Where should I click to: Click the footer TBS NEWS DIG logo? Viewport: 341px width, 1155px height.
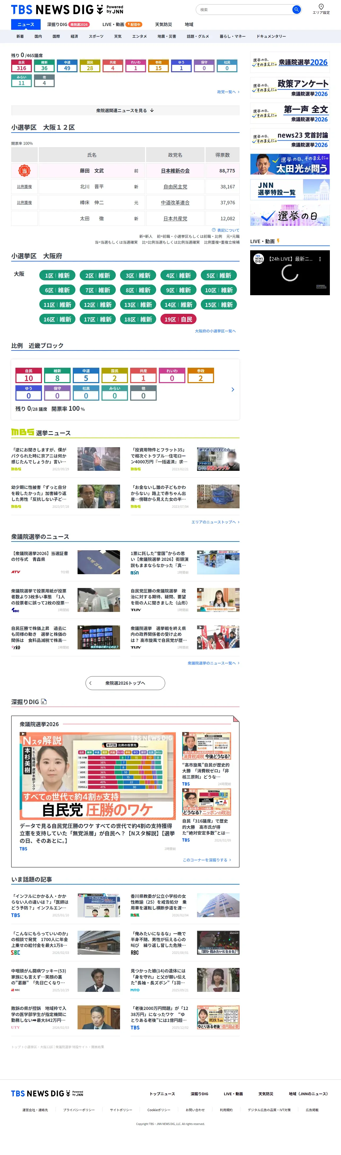(47, 1094)
